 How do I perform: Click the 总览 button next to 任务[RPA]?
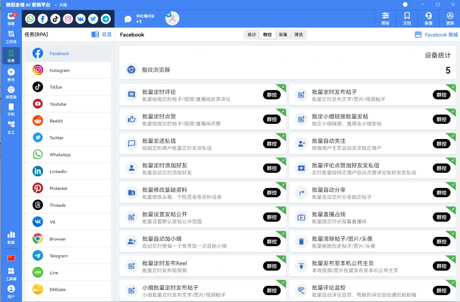pyautogui.click(x=101, y=34)
